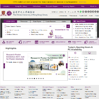
Task: Switch to the PC availability tab
Action: coord(89,53)
